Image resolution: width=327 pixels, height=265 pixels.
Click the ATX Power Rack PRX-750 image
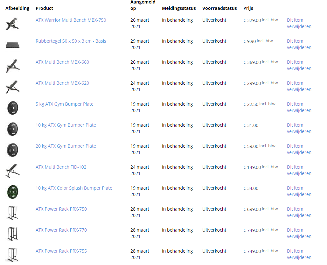13,213
